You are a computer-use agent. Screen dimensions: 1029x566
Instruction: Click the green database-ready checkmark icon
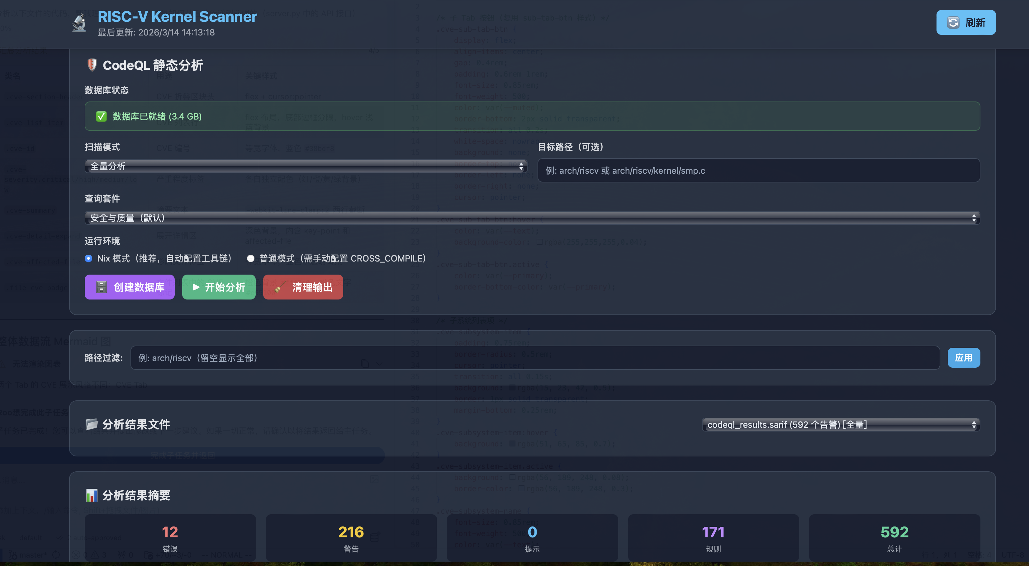pyautogui.click(x=101, y=116)
